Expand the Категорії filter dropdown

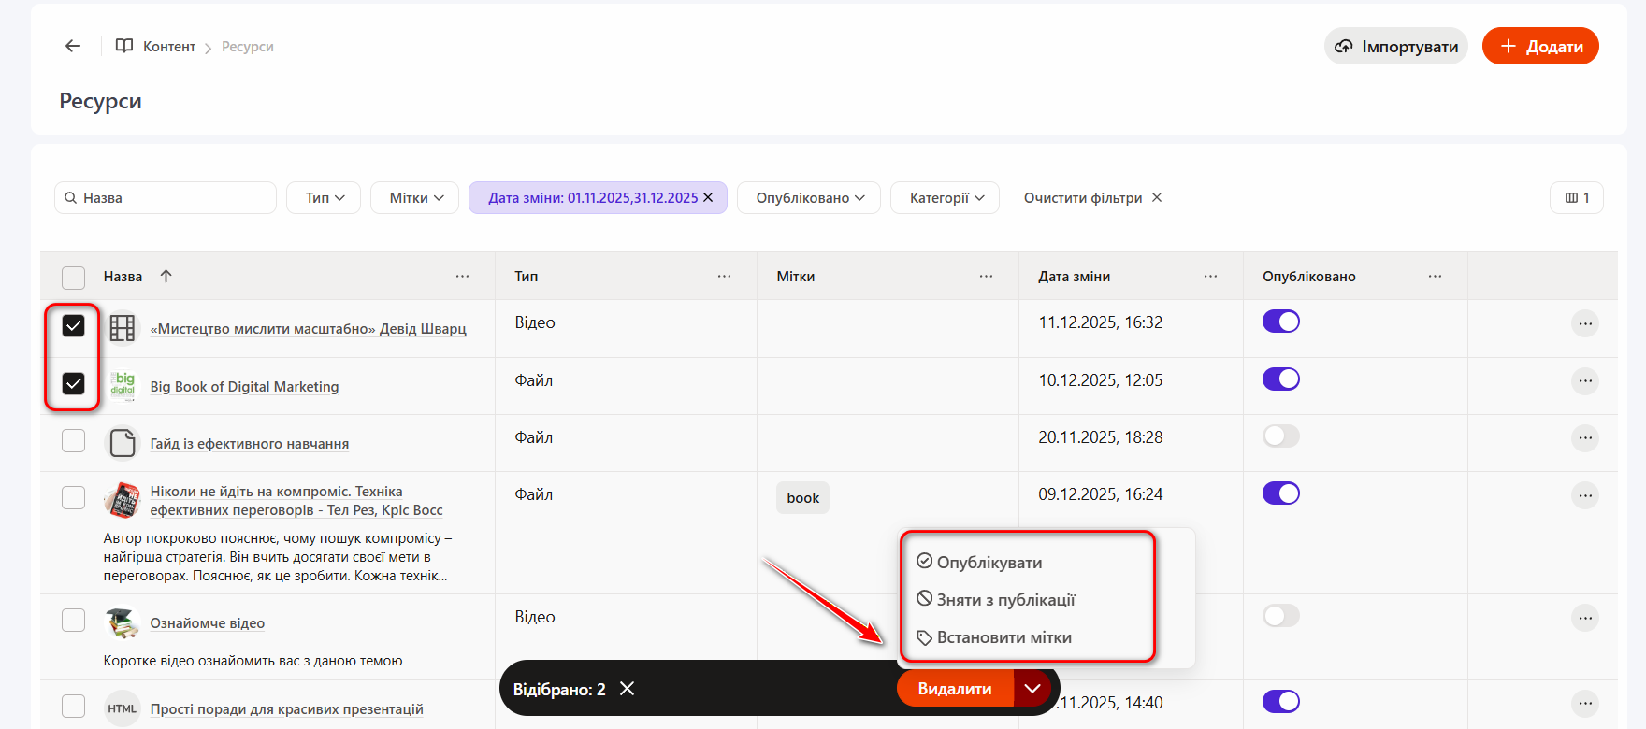pos(946,198)
